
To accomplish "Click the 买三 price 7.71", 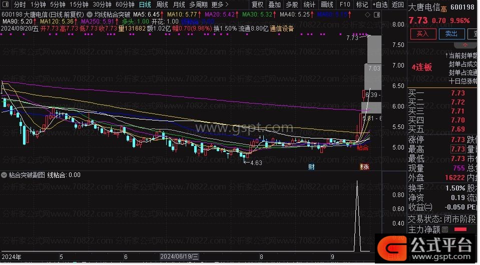I will pos(457,111).
